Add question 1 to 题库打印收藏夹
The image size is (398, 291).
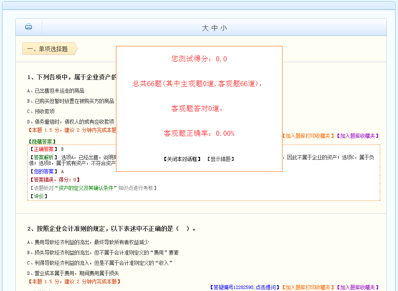pos(308,136)
